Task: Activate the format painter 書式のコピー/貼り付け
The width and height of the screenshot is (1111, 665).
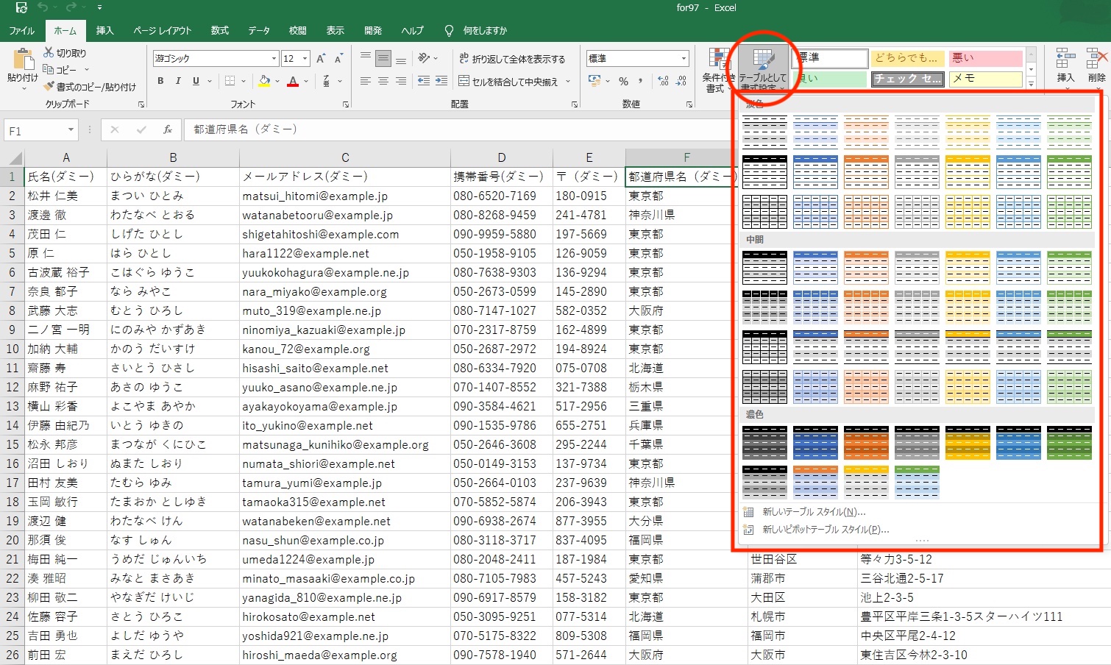Action: point(89,87)
